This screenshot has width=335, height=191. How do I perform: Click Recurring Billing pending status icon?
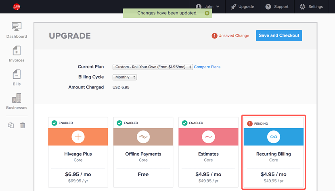tap(250, 123)
